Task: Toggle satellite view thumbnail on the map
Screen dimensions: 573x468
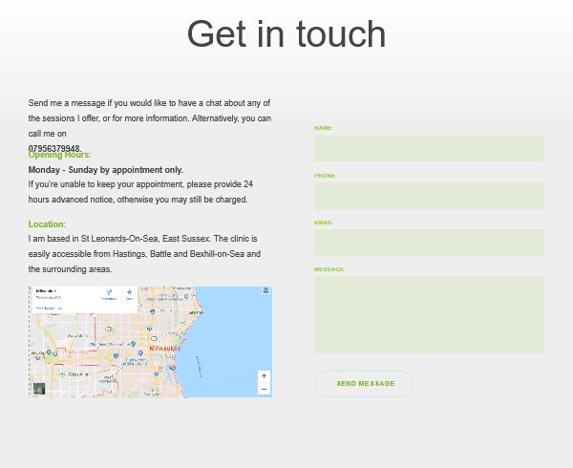Action: tap(39, 388)
